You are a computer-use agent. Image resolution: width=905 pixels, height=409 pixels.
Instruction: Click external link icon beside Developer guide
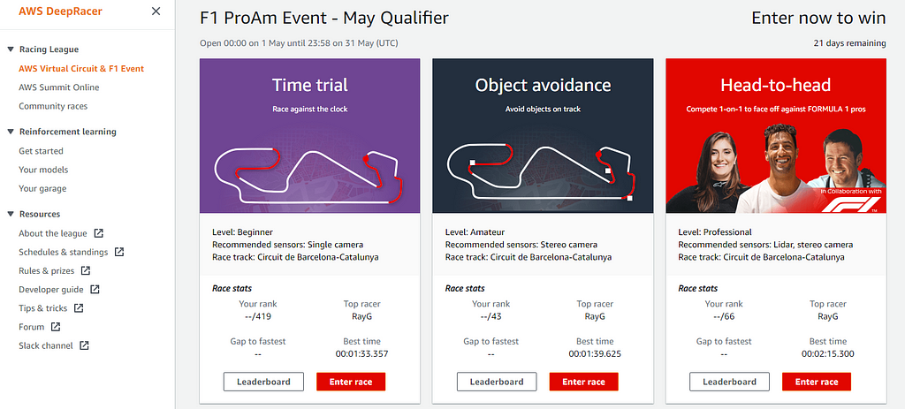coord(95,290)
